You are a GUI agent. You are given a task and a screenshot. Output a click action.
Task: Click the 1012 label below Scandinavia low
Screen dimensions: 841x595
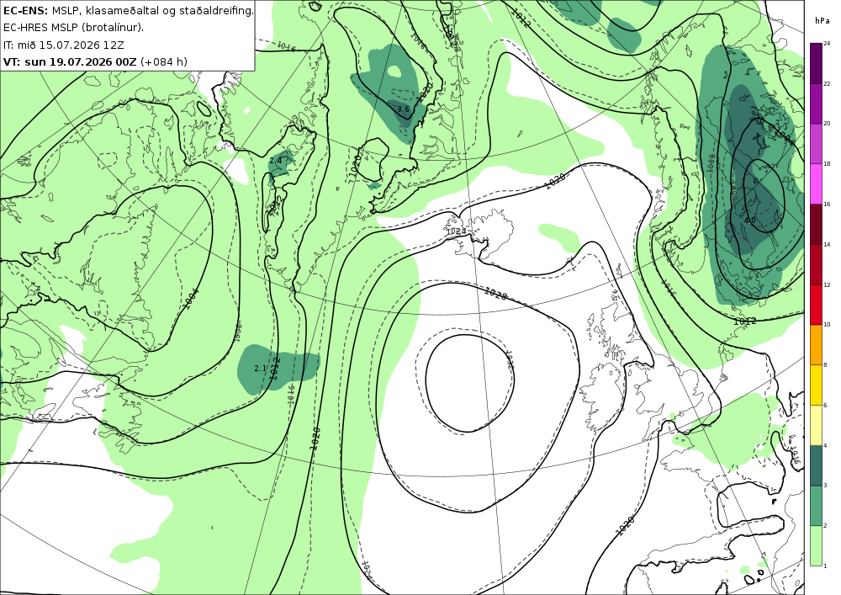[744, 321]
